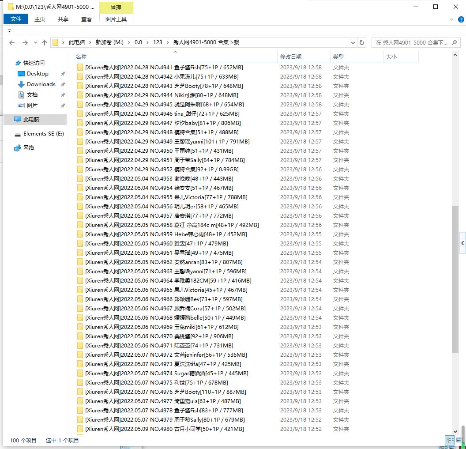Screen dimensions: 466x449
Task: Select folder NO.4955 果儿Victoria
Action: (166, 197)
